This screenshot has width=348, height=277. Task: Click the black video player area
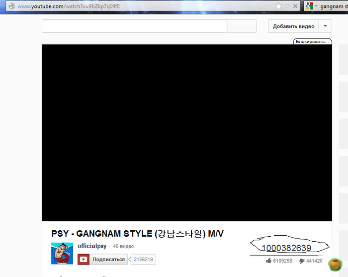coord(187,133)
